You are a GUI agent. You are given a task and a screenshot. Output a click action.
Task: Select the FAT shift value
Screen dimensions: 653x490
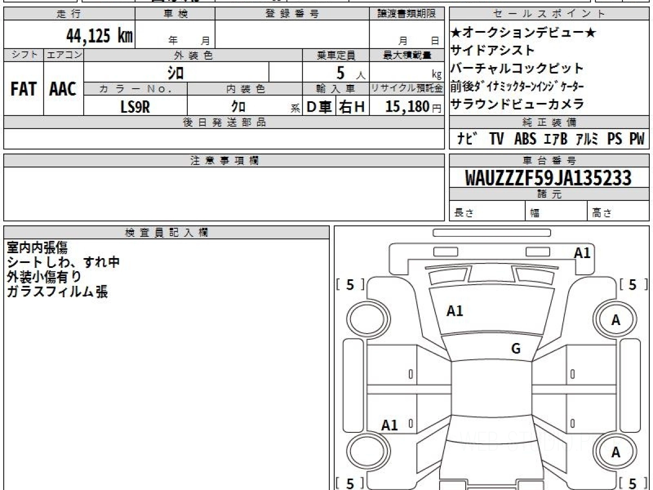point(23,89)
